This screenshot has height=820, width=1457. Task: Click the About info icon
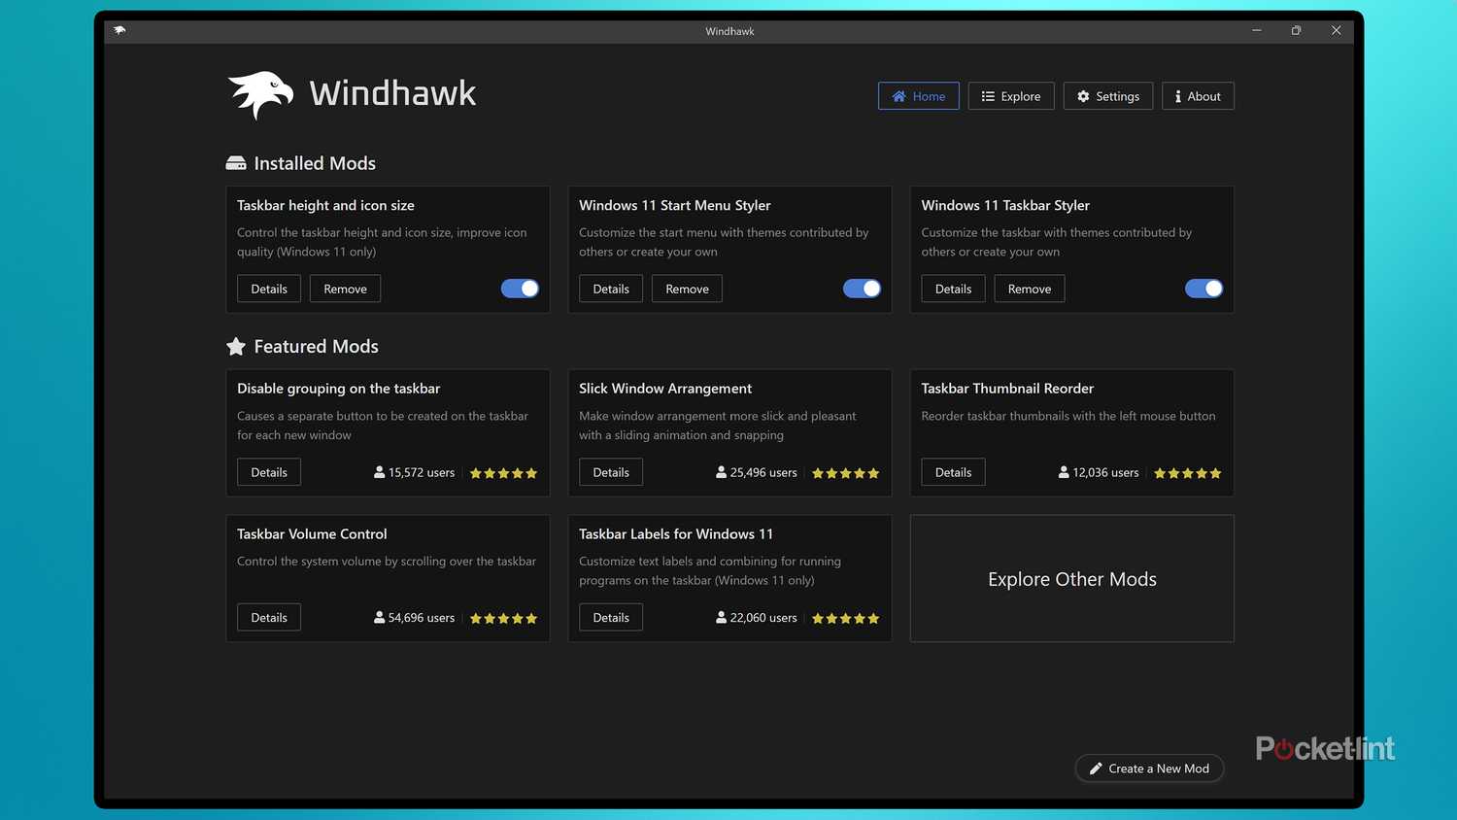pos(1178,96)
